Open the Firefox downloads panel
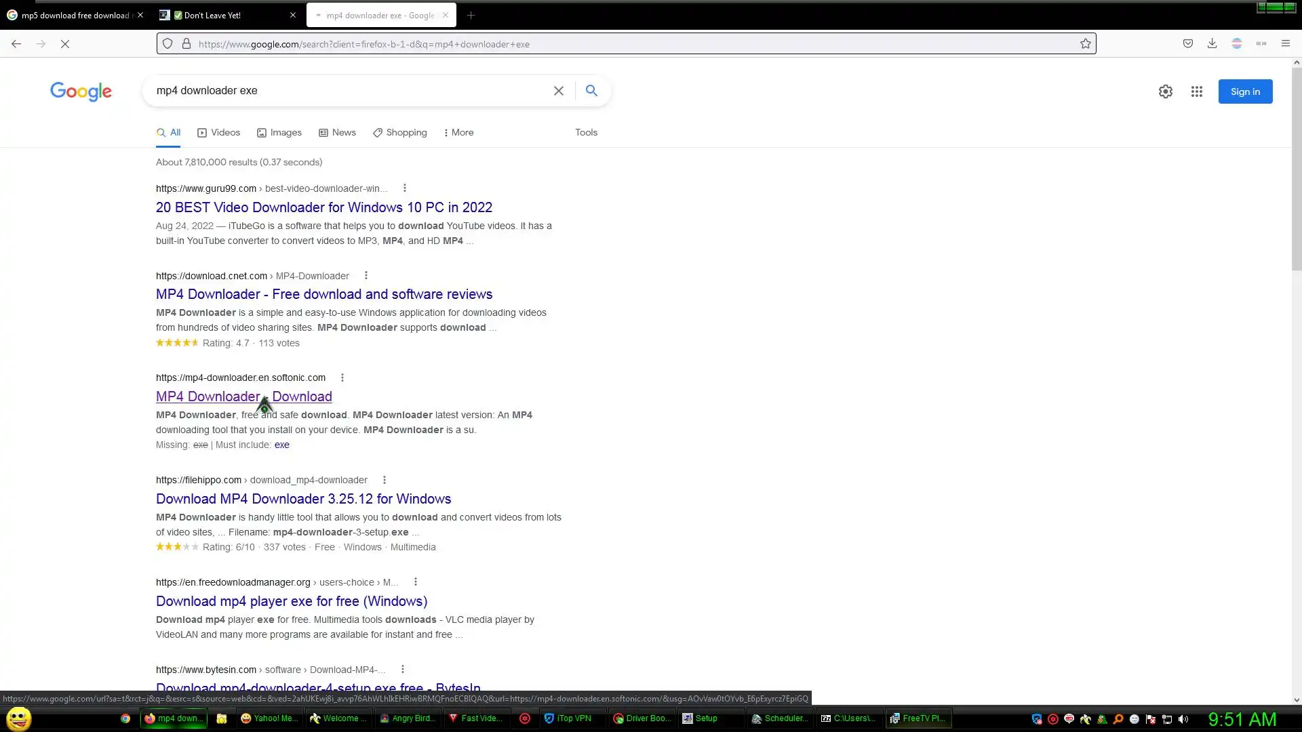The image size is (1302, 732). pos(1212,44)
